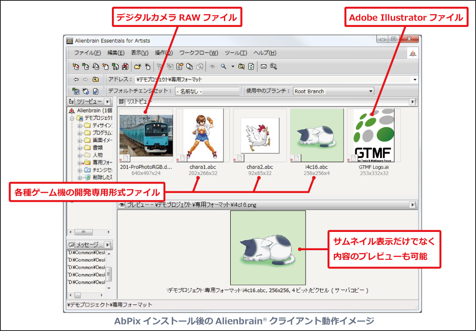The height and width of the screenshot is (331, 476).
Task: Open the 編集(E) menu
Action: click(116, 53)
